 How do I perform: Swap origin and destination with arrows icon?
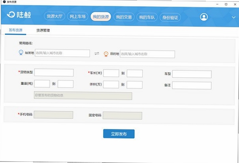coord(97,53)
